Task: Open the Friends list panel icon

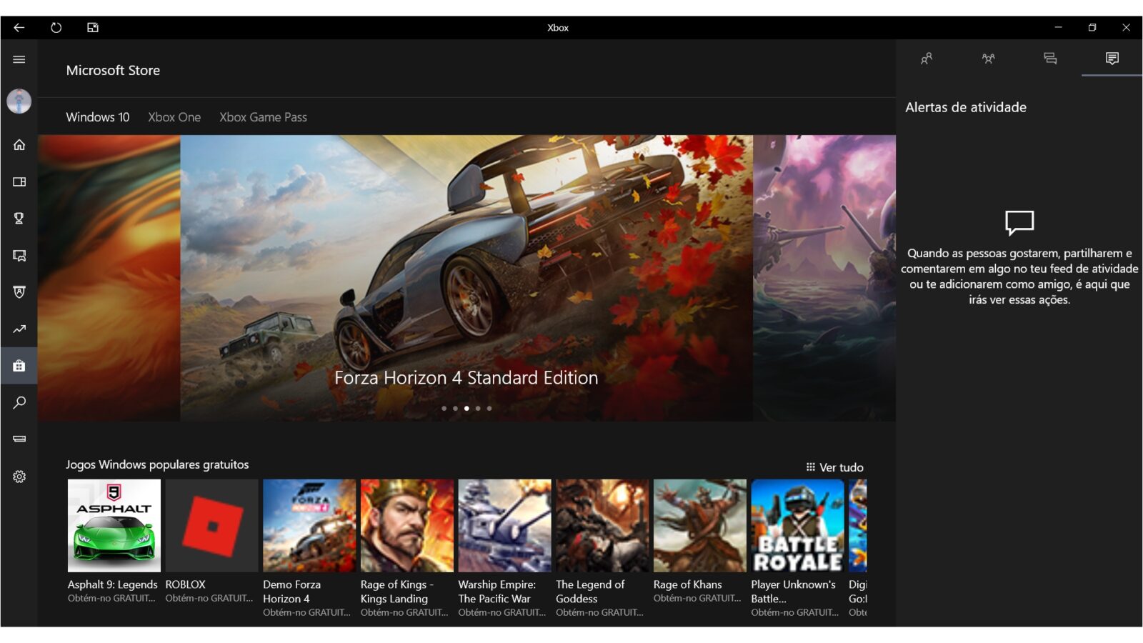Action: pos(927,59)
